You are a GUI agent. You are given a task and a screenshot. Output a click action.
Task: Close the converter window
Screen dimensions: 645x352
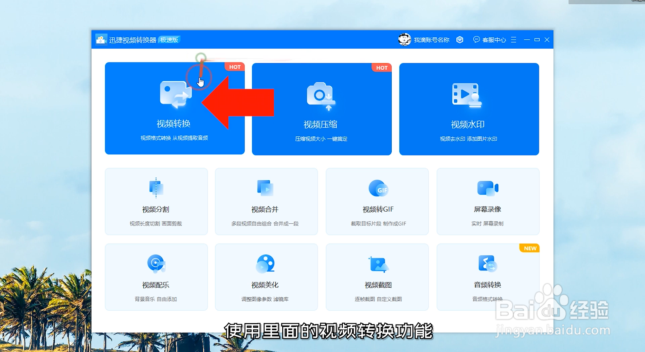coord(547,40)
